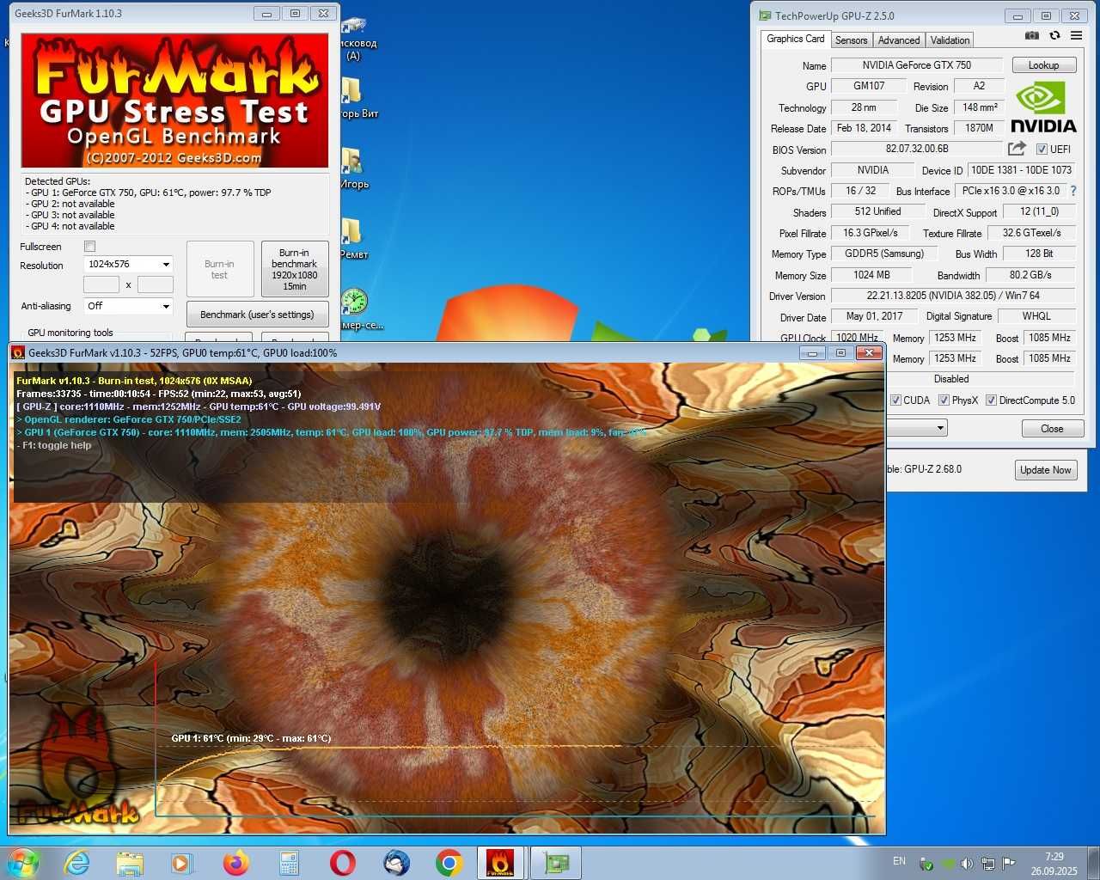Click the GPU-Z refresh icon
Viewport: 1100px width, 880px height.
click(1054, 35)
